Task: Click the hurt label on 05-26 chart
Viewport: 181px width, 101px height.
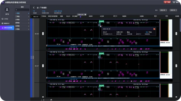Action: (x=102, y=21)
